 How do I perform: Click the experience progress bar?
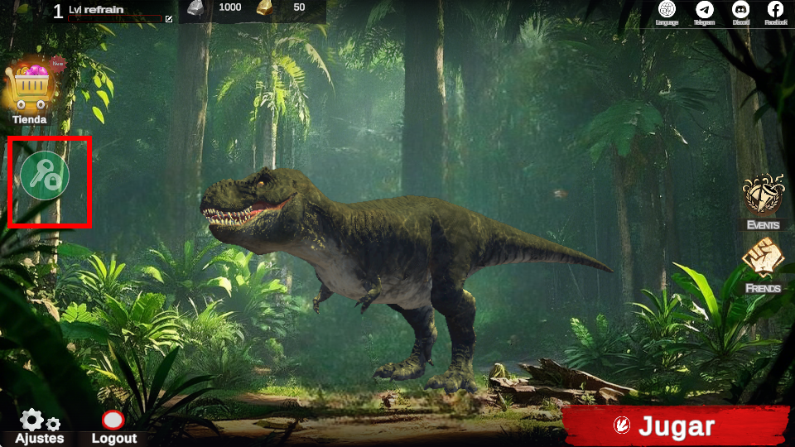coord(115,19)
